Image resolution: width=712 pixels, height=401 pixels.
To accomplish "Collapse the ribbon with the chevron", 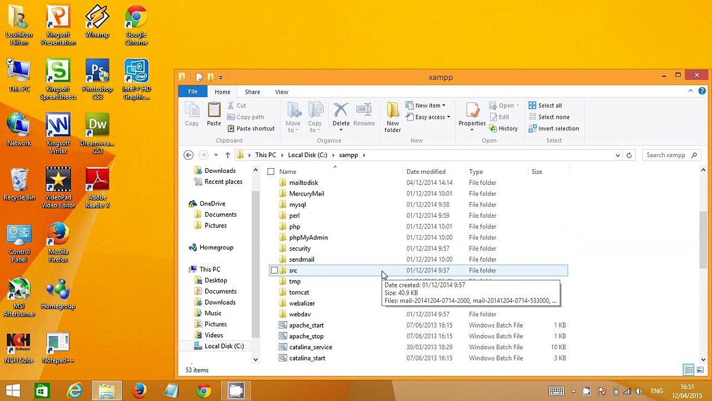I will click(x=691, y=91).
